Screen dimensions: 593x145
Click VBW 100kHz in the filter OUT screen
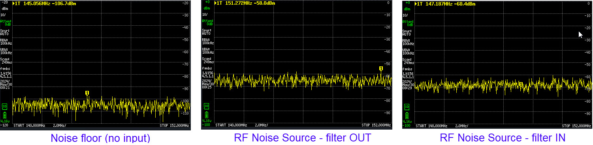(x=208, y=51)
